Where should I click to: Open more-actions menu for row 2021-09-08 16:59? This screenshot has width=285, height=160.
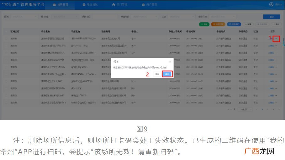tap(276, 46)
